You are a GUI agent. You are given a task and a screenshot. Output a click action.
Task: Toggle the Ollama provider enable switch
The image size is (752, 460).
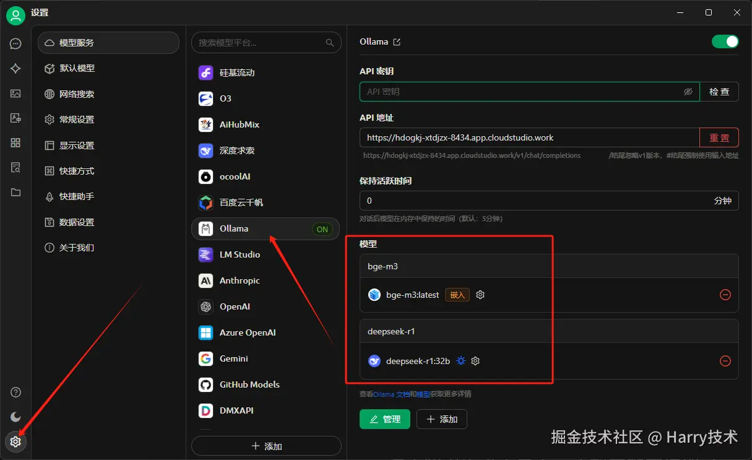pyautogui.click(x=725, y=41)
